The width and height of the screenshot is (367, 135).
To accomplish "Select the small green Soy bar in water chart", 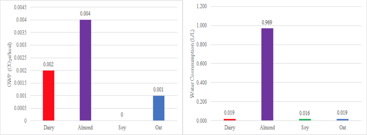I will tap(305, 120).
